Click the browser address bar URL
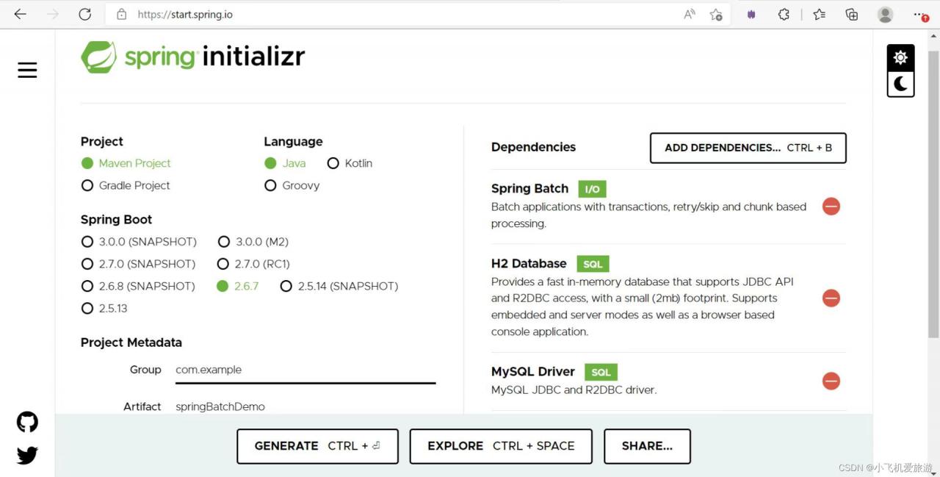The height and width of the screenshot is (477, 940). 185,14
